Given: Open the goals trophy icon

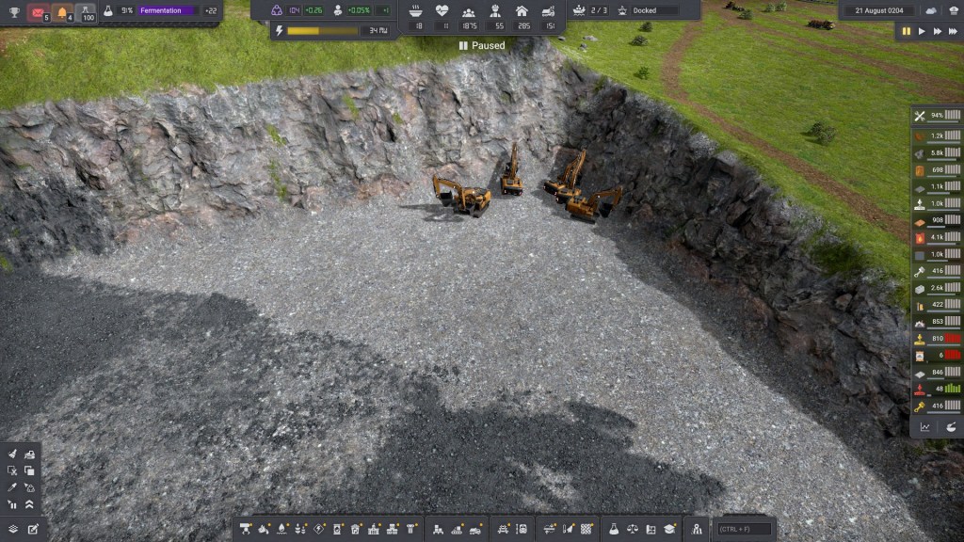Looking at the screenshot, I should tap(14, 12).
